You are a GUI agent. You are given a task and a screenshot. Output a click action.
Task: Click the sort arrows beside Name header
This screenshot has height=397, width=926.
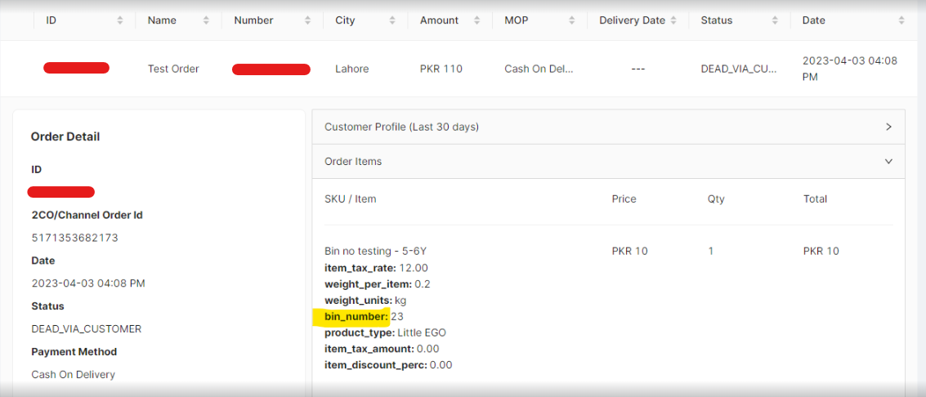[206, 20]
